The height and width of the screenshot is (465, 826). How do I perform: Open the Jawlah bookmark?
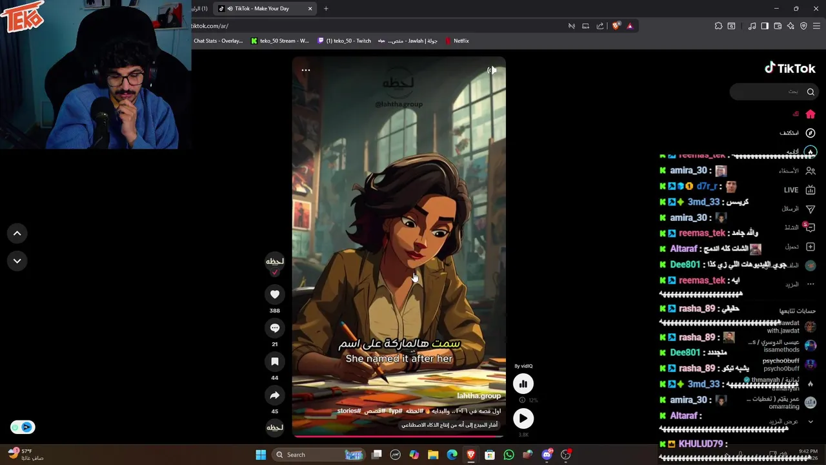(x=408, y=41)
